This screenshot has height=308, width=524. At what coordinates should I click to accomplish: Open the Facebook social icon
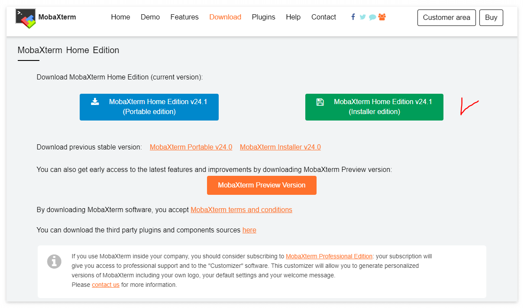353,17
